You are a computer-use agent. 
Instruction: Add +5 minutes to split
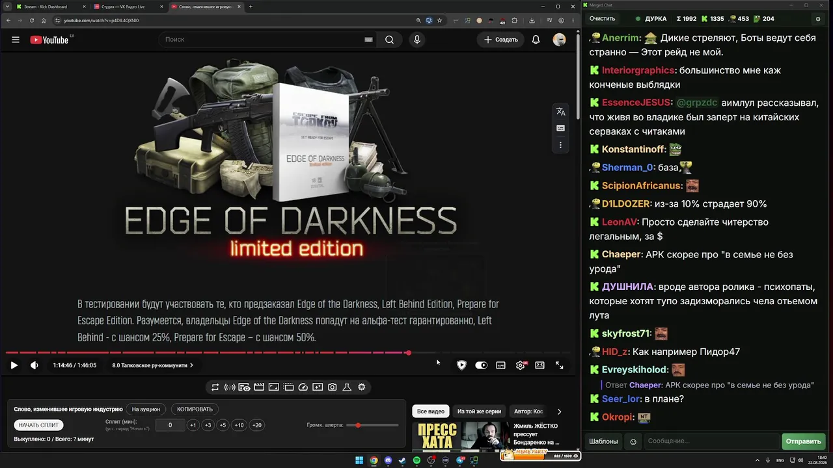223,425
